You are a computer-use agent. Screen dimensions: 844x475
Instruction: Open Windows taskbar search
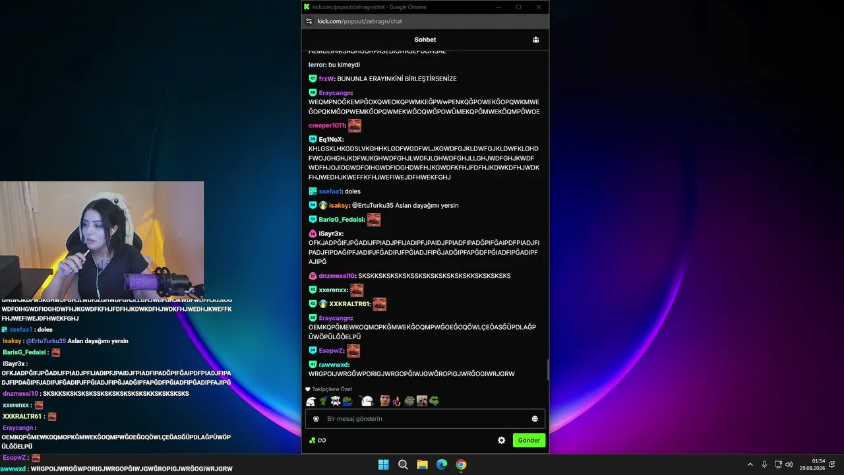click(x=403, y=464)
